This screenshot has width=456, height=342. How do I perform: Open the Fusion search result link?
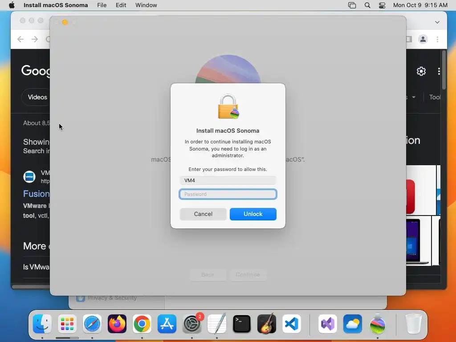[37, 194]
